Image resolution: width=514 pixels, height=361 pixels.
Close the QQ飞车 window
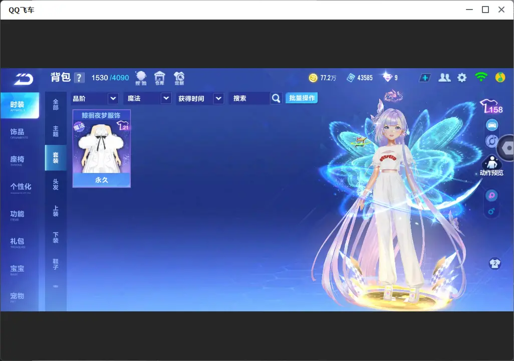pyautogui.click(x=501, y=10)
